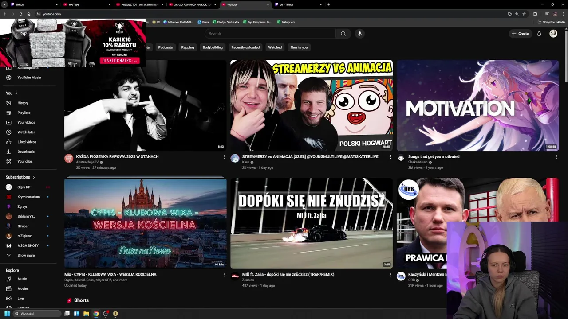Click the Create button
Image resolution: width=568 pixels, height=319 pixels.
520,34
